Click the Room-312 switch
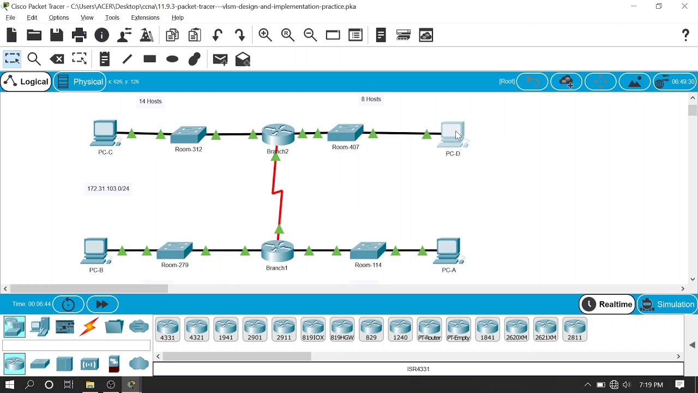The height and width of the screenshot is (393, 698). [189, 135]
